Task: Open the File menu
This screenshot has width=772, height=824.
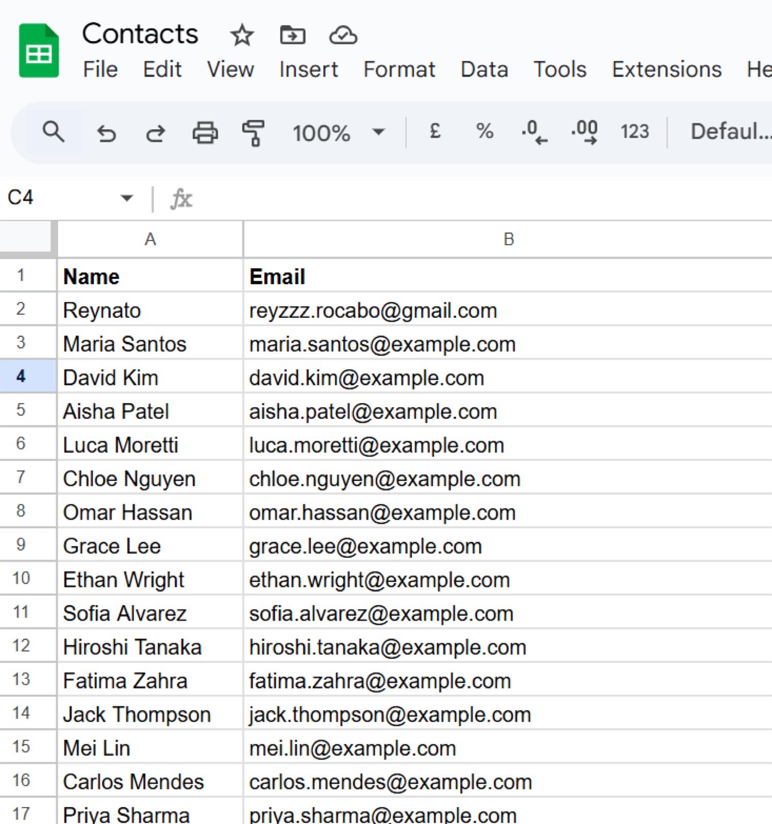Action: 100,70
